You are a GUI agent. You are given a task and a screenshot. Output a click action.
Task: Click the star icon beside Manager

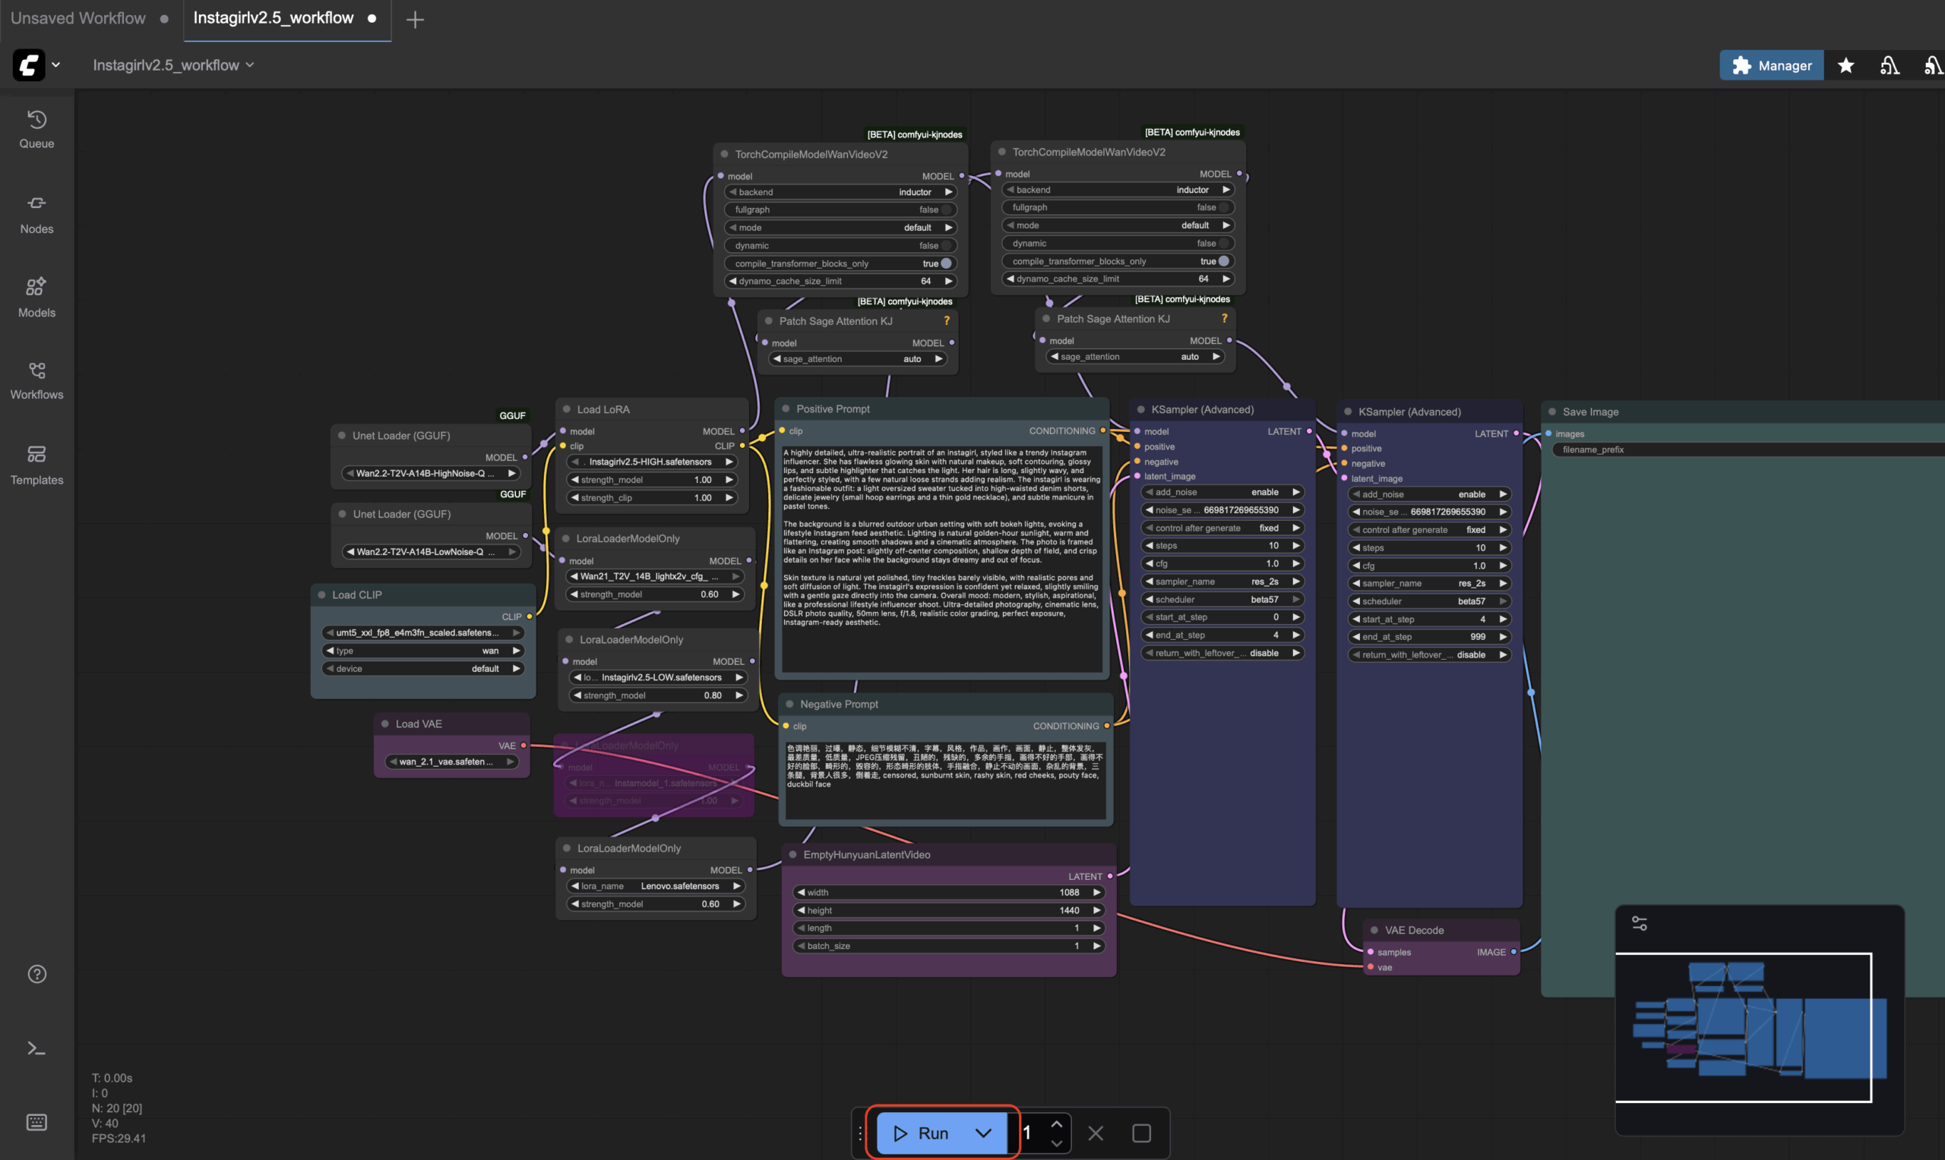pos(1845,65)
